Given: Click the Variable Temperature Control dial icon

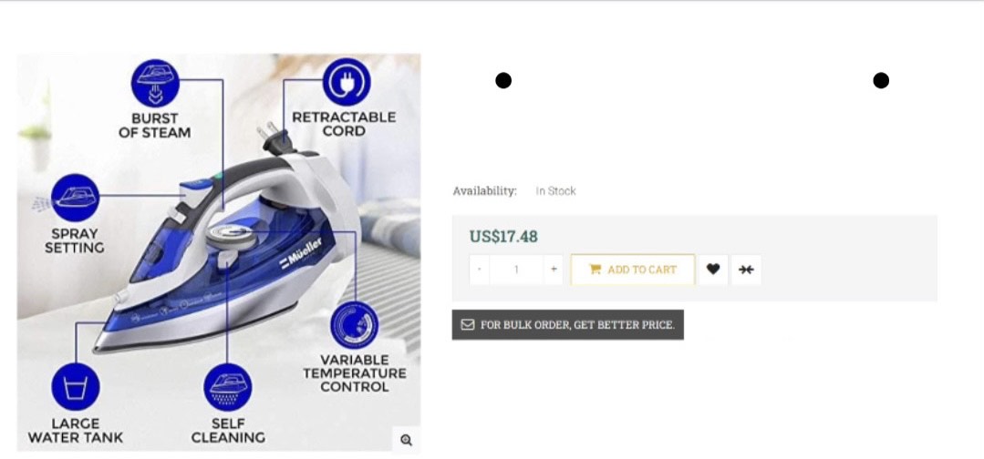Looking at the screenshot, I should tap(355, 326).
